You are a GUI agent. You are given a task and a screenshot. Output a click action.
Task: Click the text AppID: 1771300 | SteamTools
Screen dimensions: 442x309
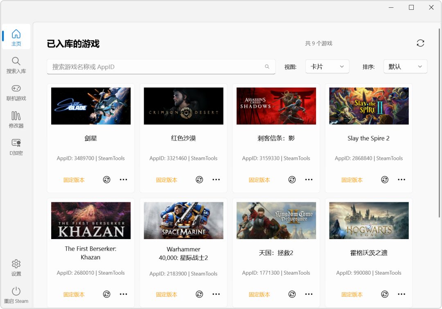coord(276,273)
